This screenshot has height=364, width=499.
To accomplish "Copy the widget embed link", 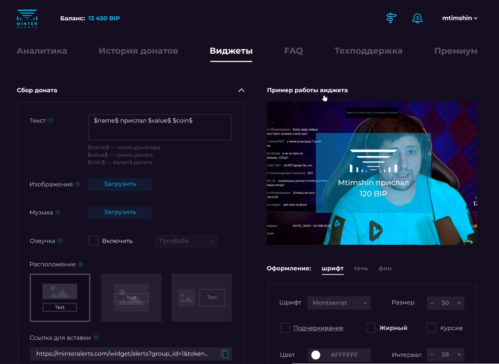I will pyautogui.click(x=225, y=354).
